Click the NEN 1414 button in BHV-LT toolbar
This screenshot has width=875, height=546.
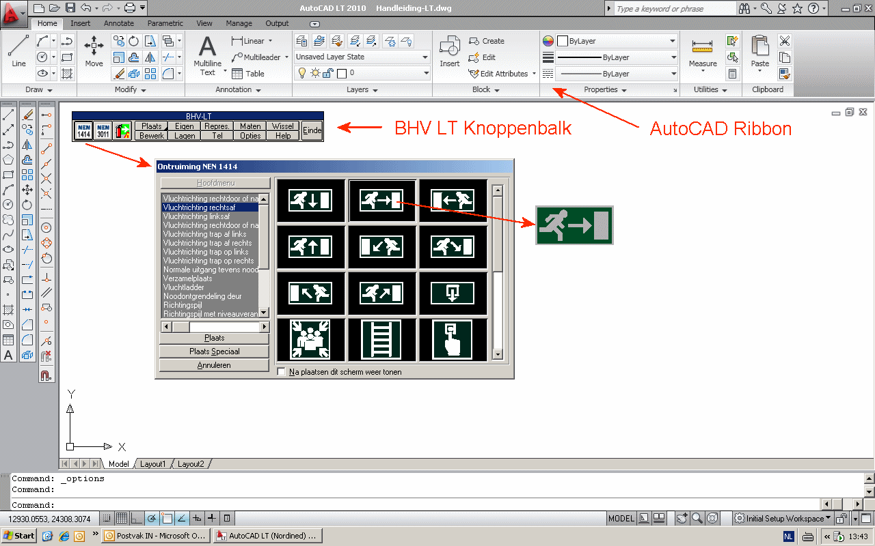click(84, 130)
